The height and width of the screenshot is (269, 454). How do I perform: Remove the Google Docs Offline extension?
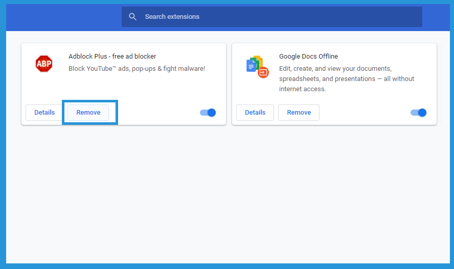(299, 112)
